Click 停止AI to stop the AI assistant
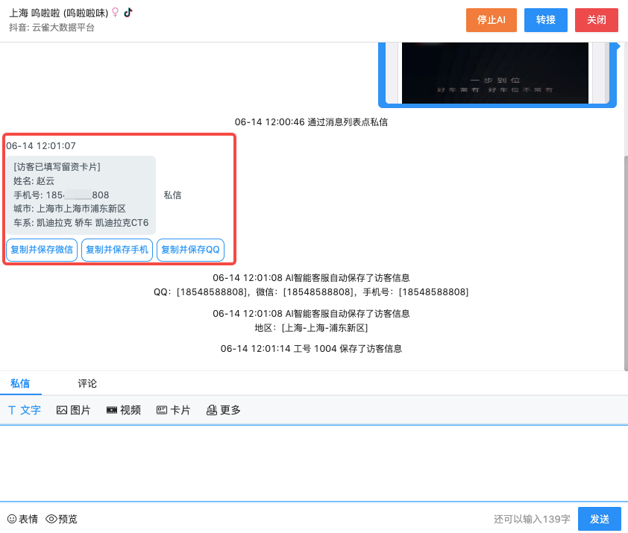628x533 pixels. click(491, 20)
